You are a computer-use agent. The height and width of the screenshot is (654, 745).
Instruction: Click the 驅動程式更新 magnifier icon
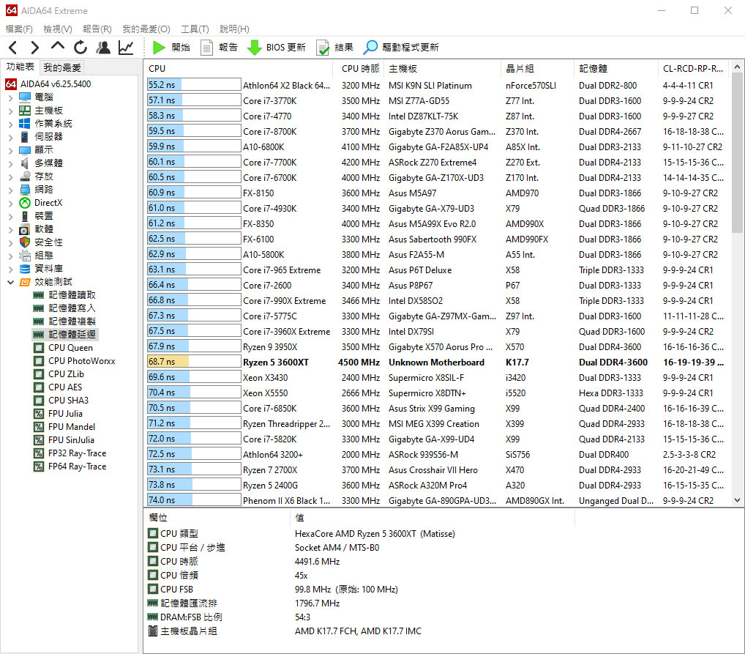click(370, 47)
